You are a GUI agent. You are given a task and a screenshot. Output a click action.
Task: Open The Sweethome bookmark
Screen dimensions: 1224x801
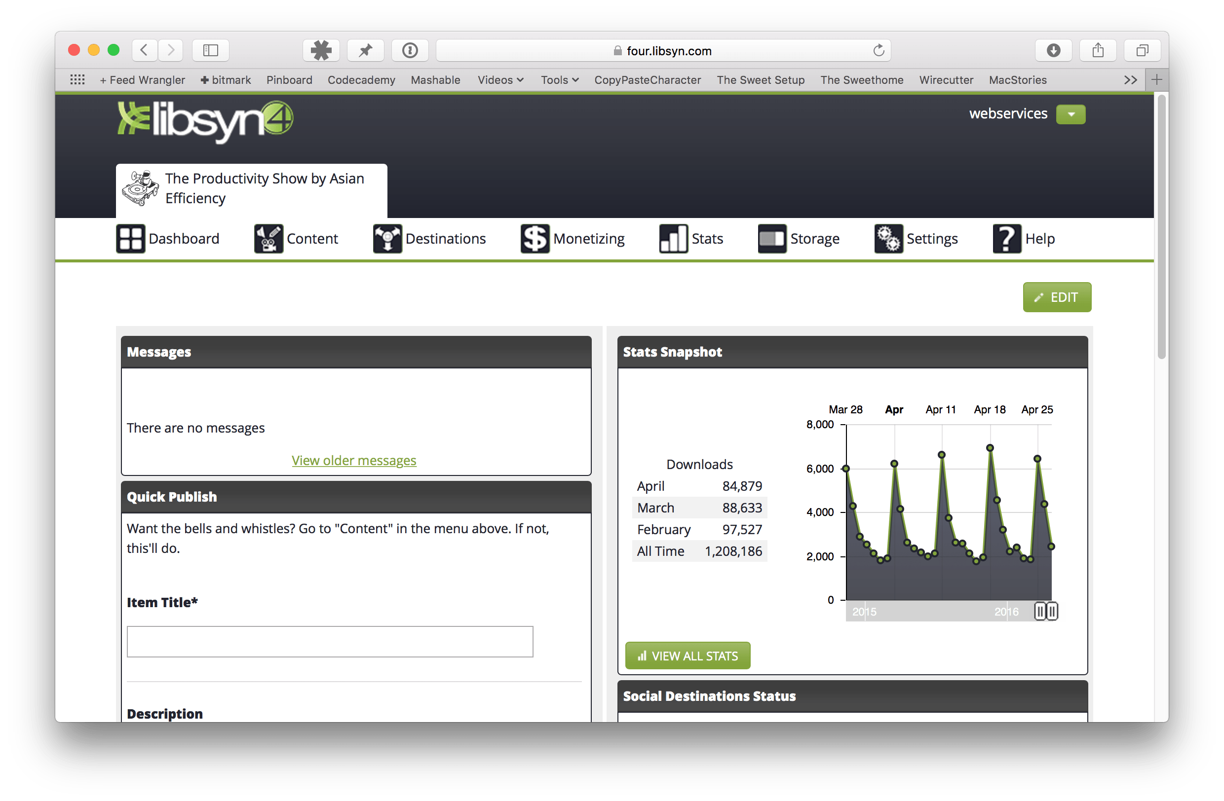tap(862, 79)
